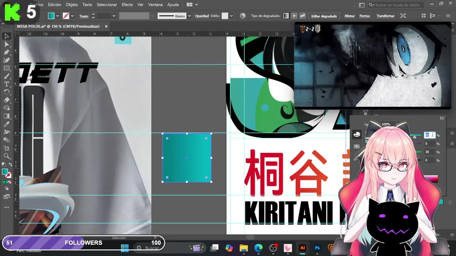Click the isolate/crop icon in control bar

pos(403,16)
